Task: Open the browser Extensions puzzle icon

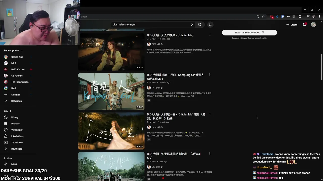Action: [300, 17]
